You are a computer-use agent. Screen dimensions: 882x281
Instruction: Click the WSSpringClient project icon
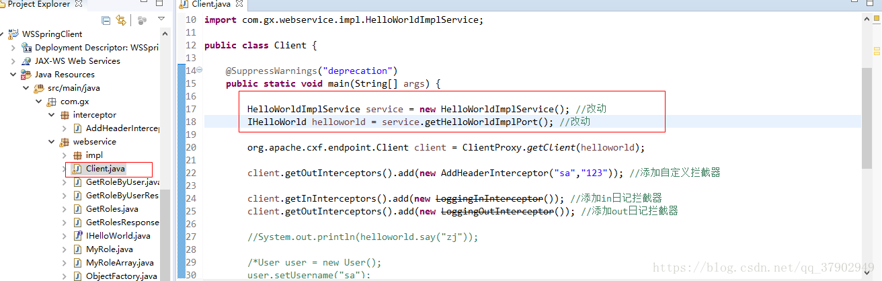coord(13,34)
